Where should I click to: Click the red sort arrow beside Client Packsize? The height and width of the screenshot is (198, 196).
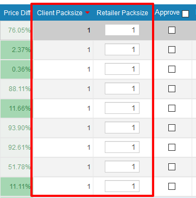[x=87, y=12]
